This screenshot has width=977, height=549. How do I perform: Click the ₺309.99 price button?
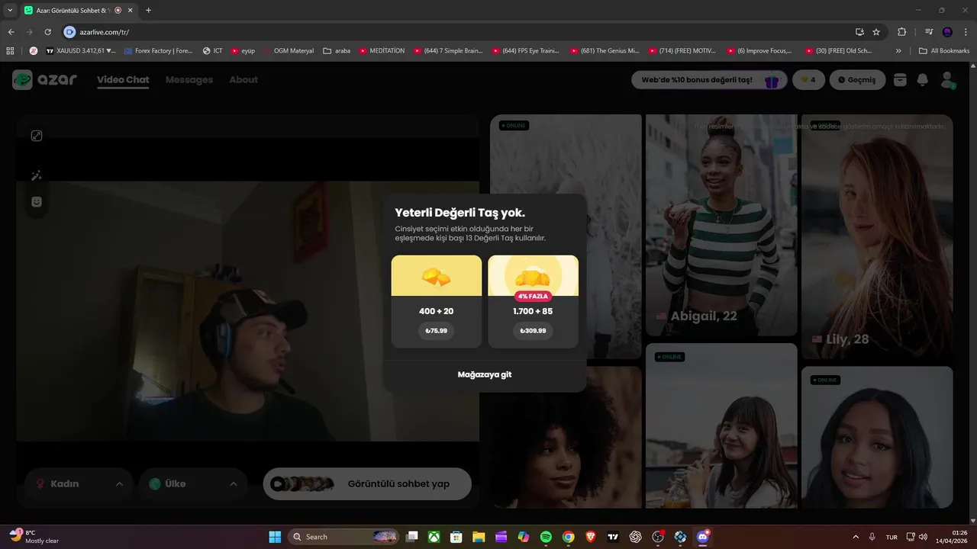pos(533,331)
